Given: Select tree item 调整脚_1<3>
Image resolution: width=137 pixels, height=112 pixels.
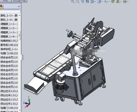Looking at the screenshot, I should [x=9, y=32].
